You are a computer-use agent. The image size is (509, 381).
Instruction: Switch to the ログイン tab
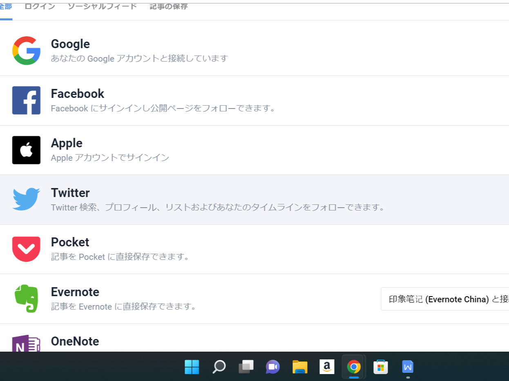40,7
